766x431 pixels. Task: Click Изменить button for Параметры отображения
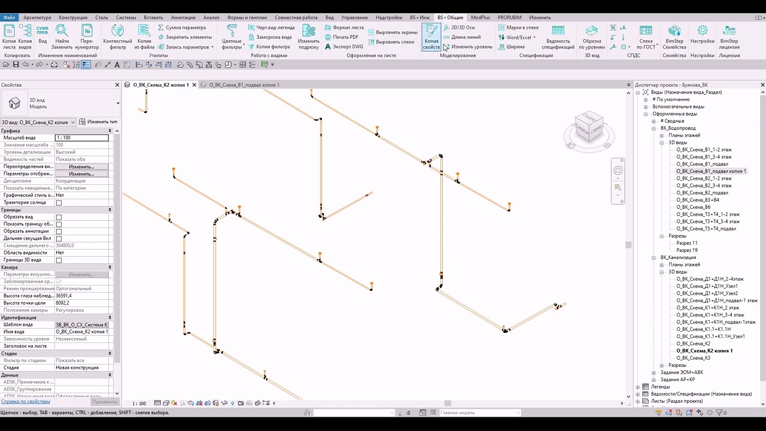(x=82, y=174)
